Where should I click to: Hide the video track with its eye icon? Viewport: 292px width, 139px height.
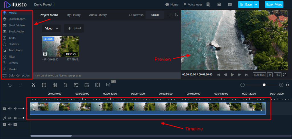(10, 108)
